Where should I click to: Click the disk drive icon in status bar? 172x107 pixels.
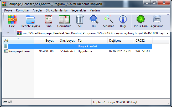pos(5,102)
